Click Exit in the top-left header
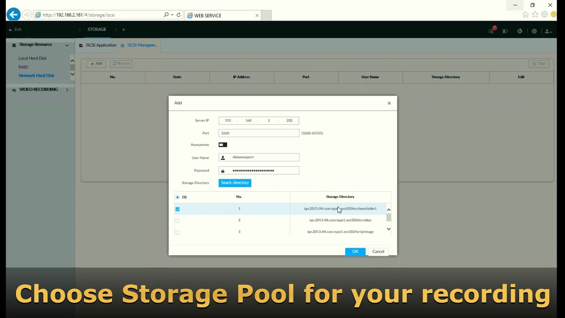The height and width of the screenshot is (318, 565). point(15,30)
